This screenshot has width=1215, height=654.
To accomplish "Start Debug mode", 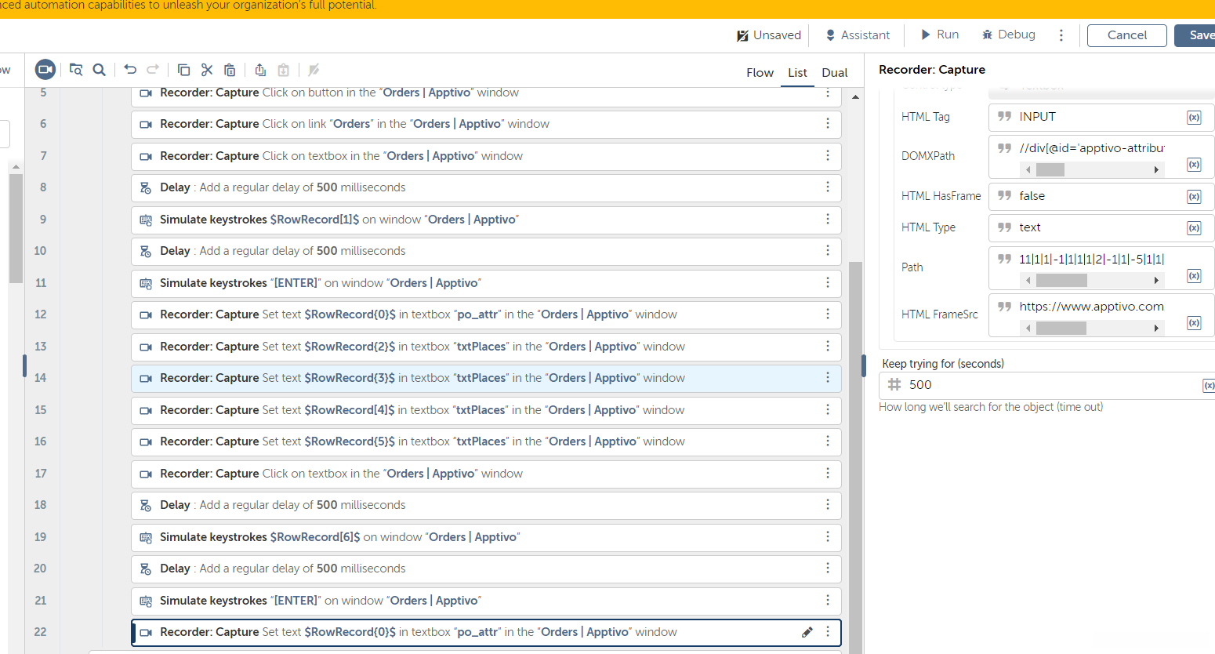I will pos(1009,35).
